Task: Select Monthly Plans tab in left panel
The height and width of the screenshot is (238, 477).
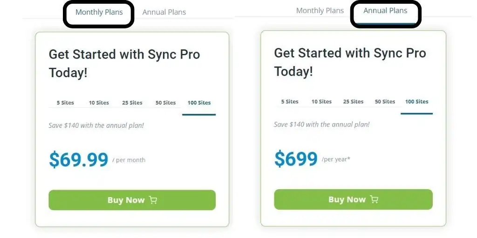Action: (x=99, y=12)
